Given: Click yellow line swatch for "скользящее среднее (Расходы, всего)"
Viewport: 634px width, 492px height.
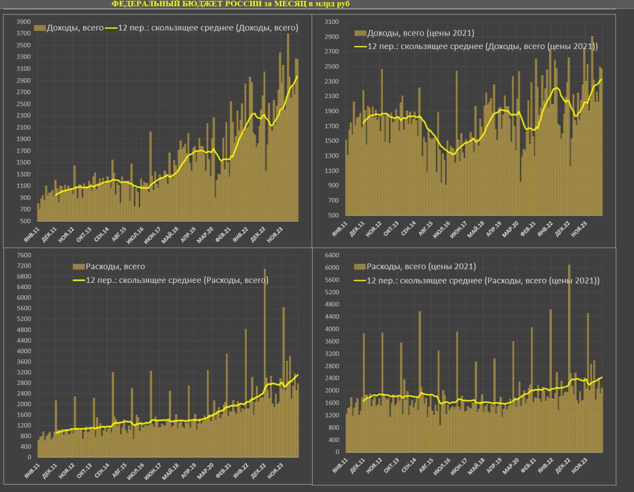Looking at the screenshot, I should pyautogui.click(x=79, y=280).
